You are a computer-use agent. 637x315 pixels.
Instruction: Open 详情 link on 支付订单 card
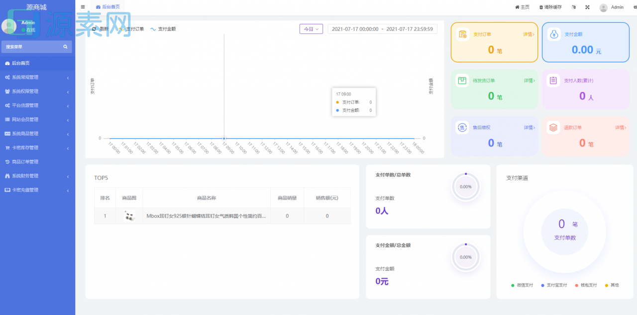pos(529,34)
